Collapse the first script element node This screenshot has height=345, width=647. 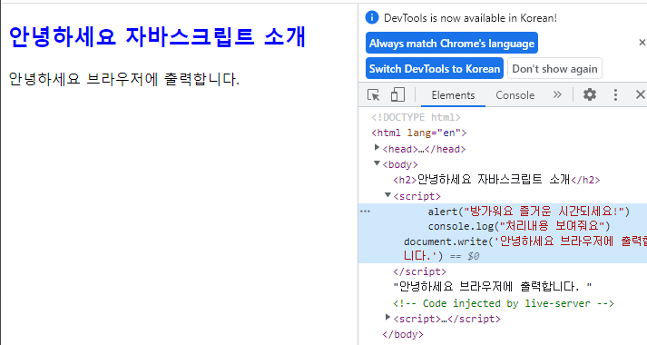(387, 195)
